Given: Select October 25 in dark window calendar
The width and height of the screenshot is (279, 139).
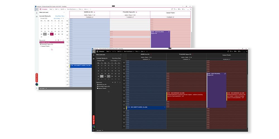Looking at the screenshot, I should pyautogui.click(x=102, y=76).
